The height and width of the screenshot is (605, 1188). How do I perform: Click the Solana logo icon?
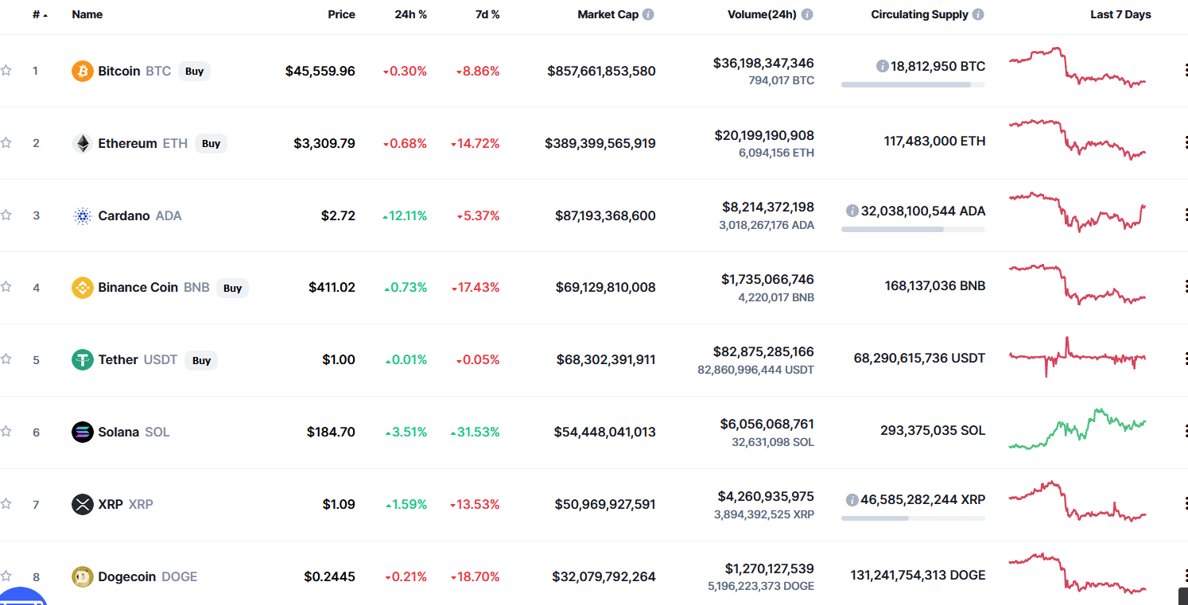pyautogui.click(x=83, y=432)
